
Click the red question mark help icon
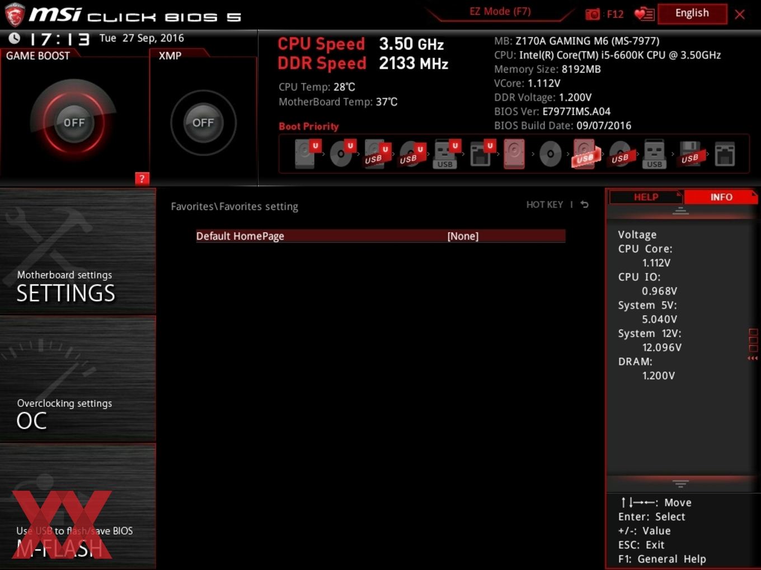(x=142, y=179)
